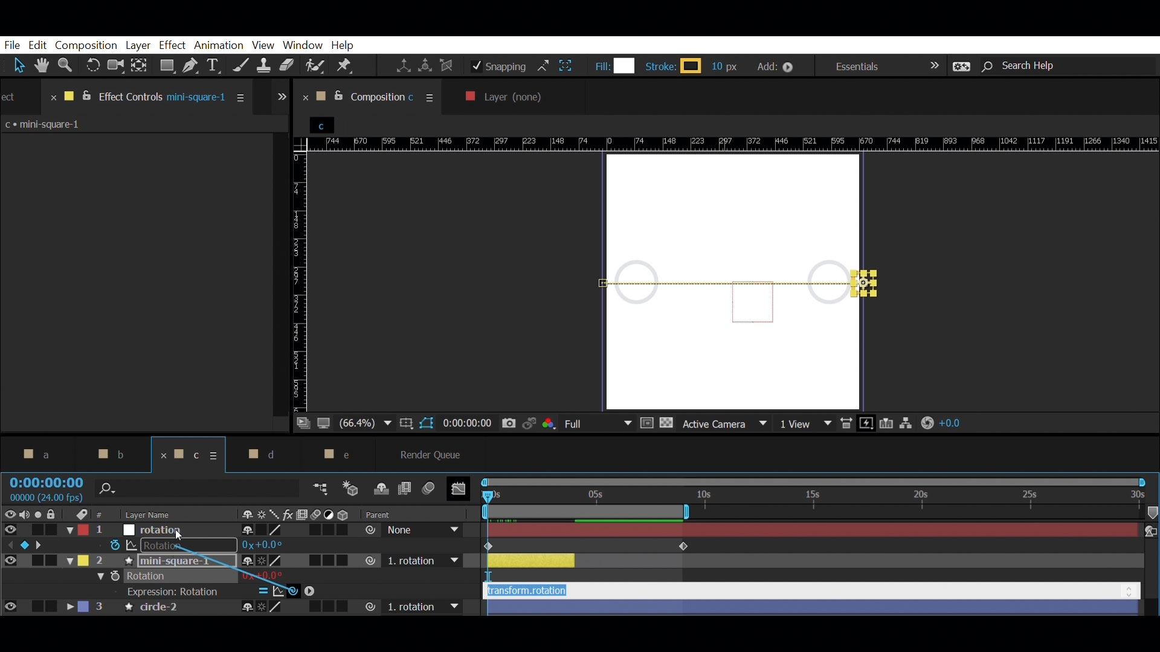This screenshot has height=652, width=1160.
Task: Select the Rectangle shape tool
Action: 167,66
